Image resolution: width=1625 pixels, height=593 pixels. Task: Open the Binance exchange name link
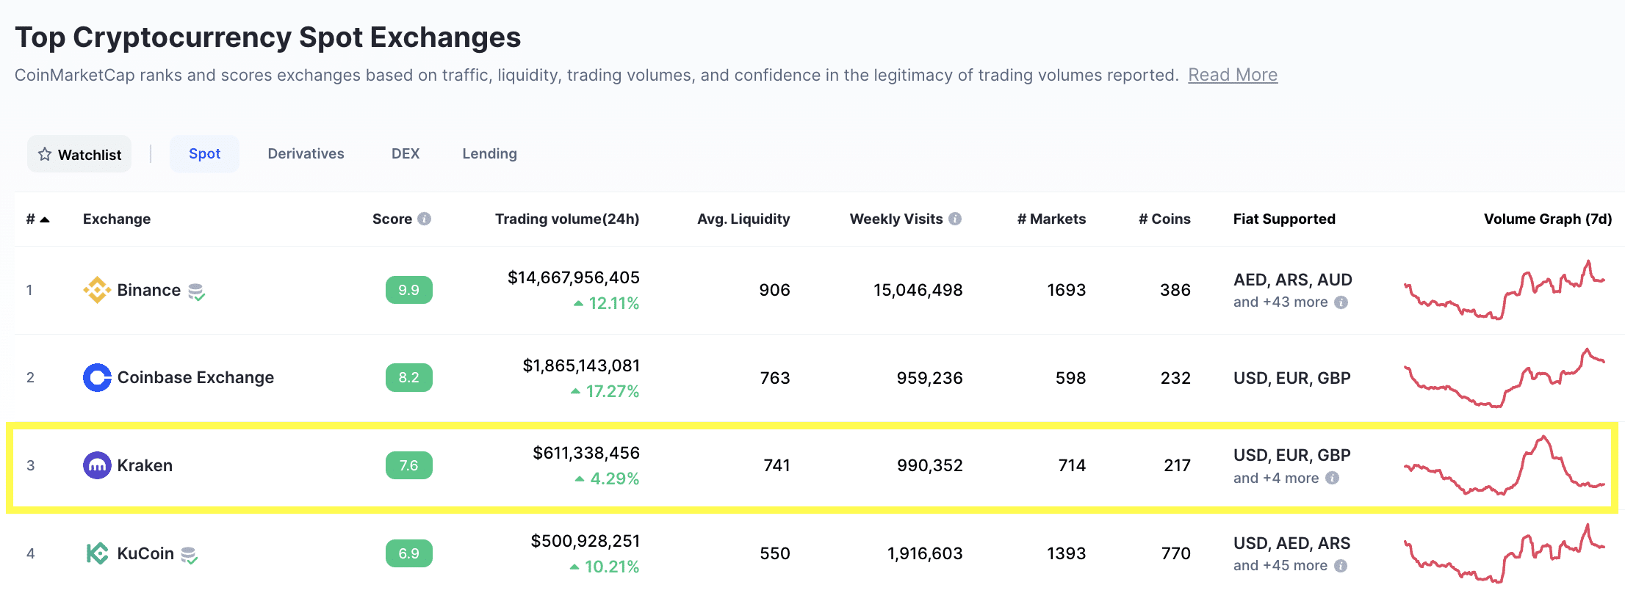[148, 290]
